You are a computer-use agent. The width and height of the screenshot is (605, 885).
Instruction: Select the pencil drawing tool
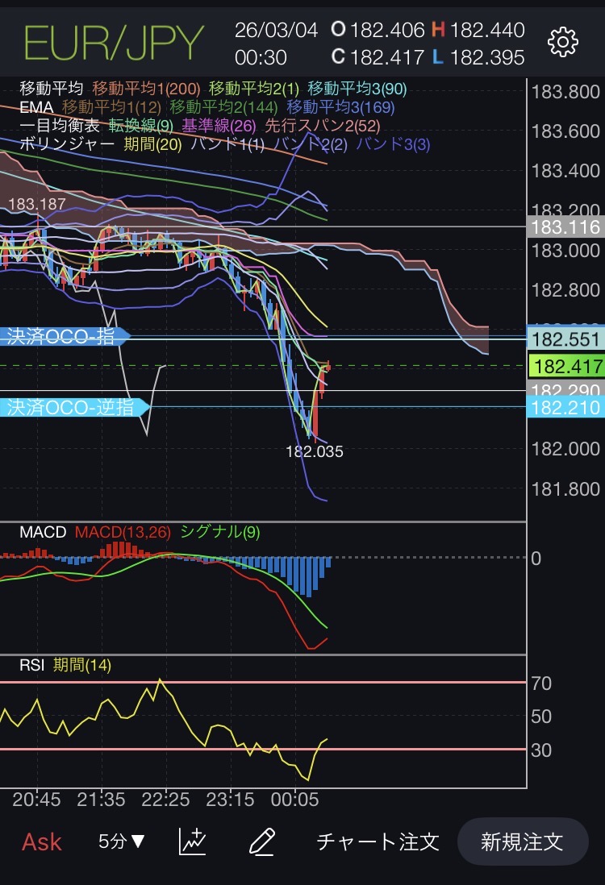[262, 841]
